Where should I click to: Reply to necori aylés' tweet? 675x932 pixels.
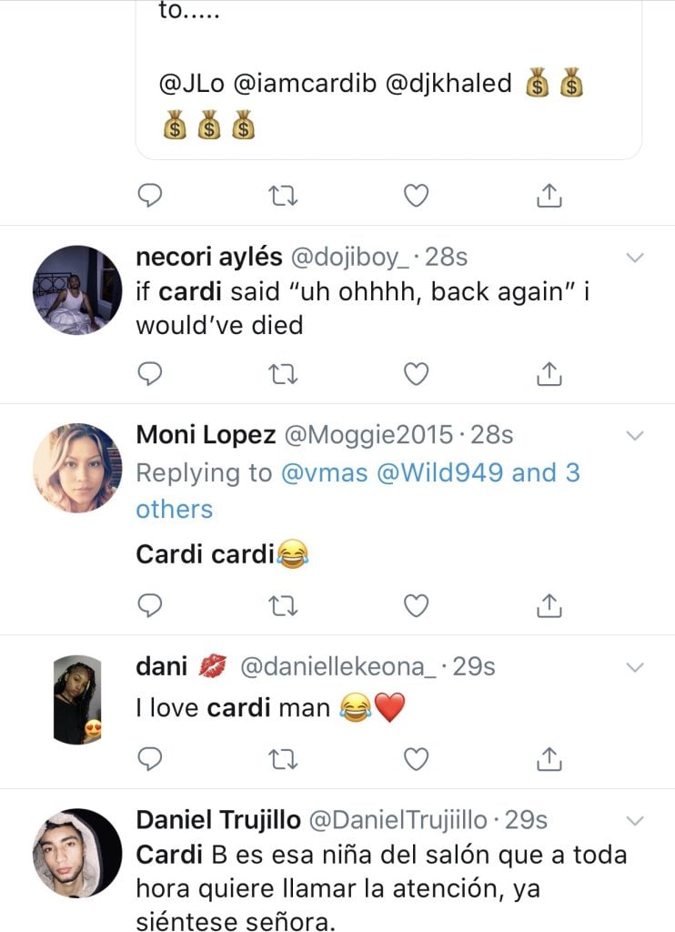point(150,374)
